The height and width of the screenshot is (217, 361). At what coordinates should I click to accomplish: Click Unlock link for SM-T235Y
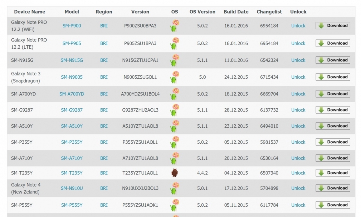tap(298, 173)
